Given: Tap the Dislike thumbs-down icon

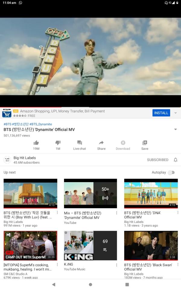Looking at the screenshot, I should [58, 143].
